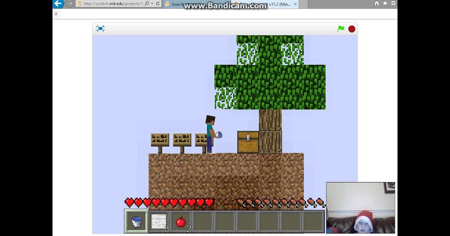Select the fourth hotbar slot

[203, 221]
